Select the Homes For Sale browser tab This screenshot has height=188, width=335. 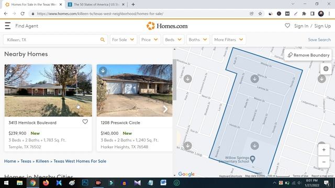pos(32,4)
